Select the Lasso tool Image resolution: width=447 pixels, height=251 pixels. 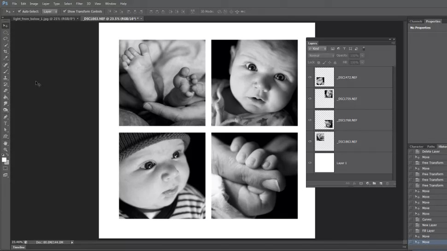click(x=6, y=39)
